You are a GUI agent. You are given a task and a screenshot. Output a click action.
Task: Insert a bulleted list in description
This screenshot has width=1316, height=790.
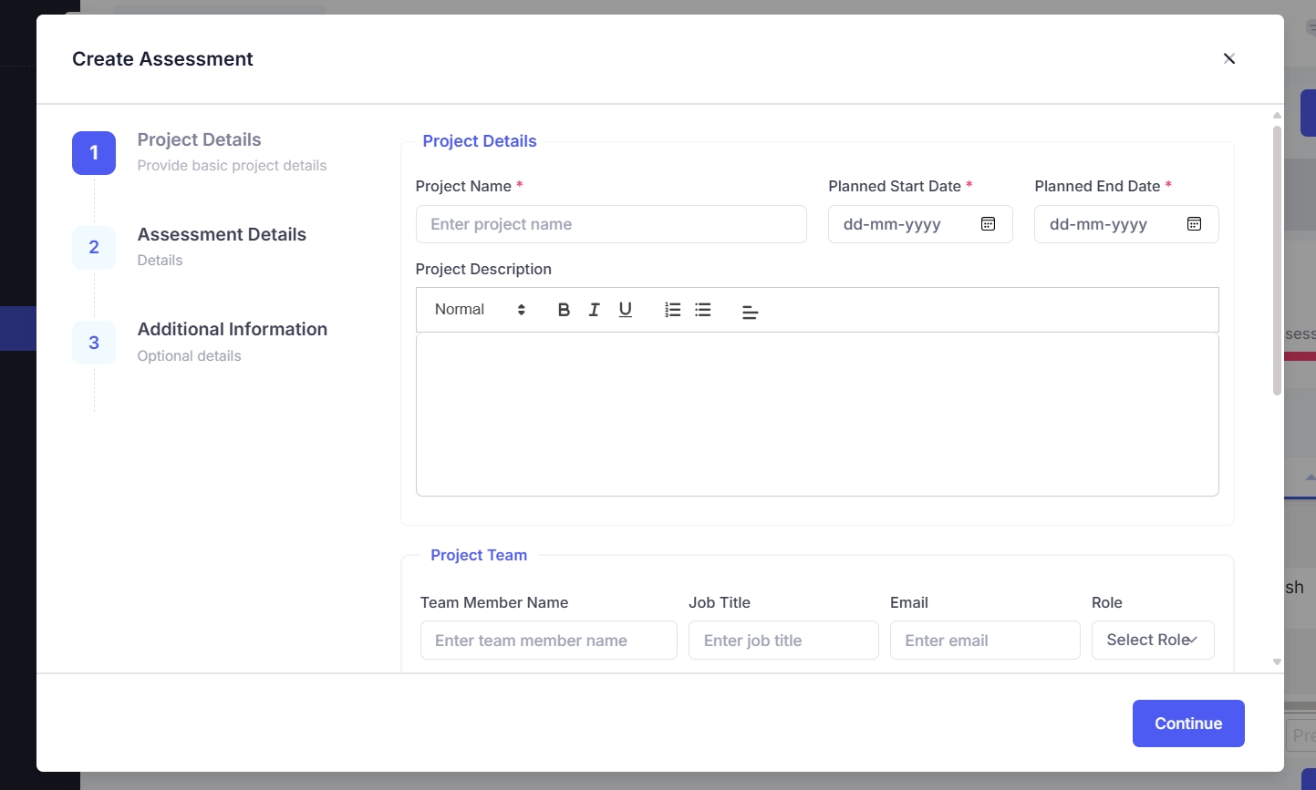pyautogui.click(x=702, y=310)
